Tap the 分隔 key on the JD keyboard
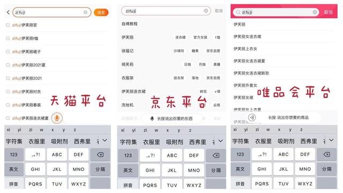 click(x=216, y=170)
